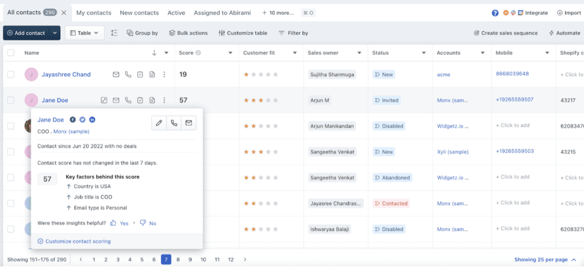Go to page 8 in pagination
Viewport: 584px width, 268px height.
tap(178, 259)
